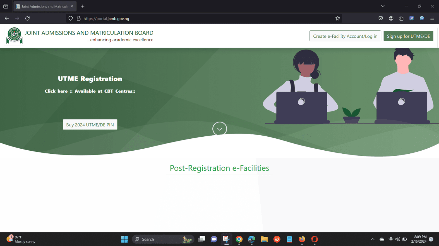
Task: Click the tracking protection shield icon
Action: coord(71,18)
